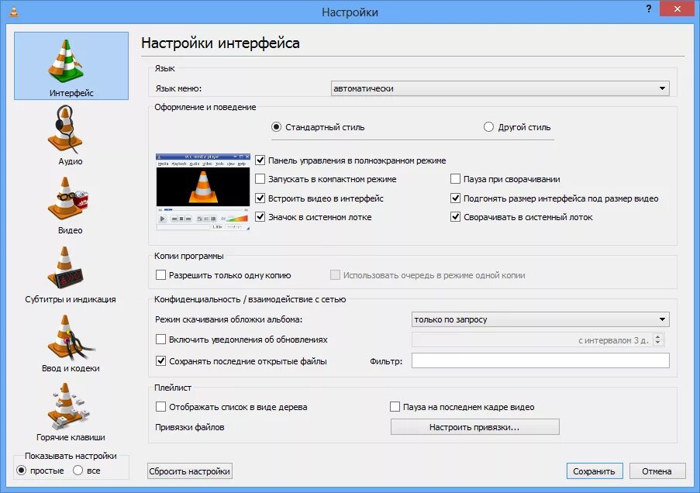Screen dimensions: 700x493
Task: Open the Видео settings cone icon
Action: coord(68,198)
